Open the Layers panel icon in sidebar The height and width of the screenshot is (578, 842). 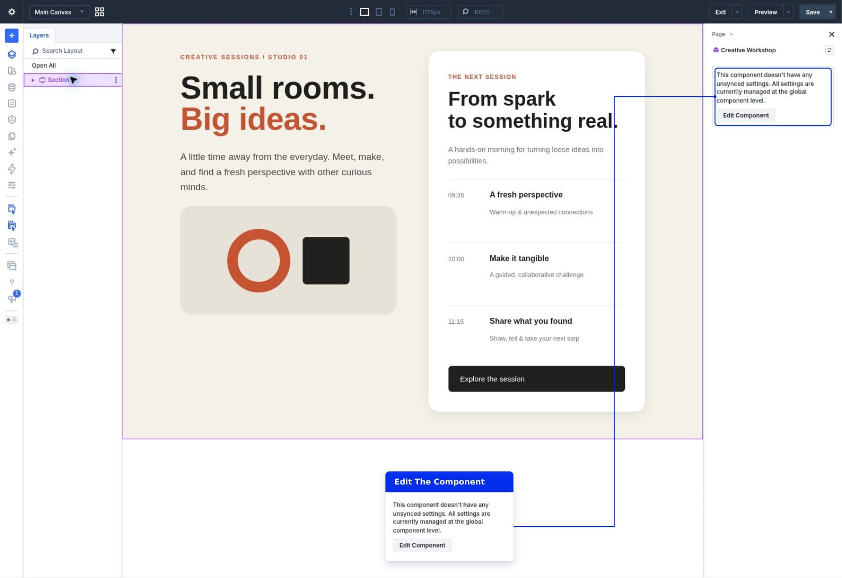12,54
